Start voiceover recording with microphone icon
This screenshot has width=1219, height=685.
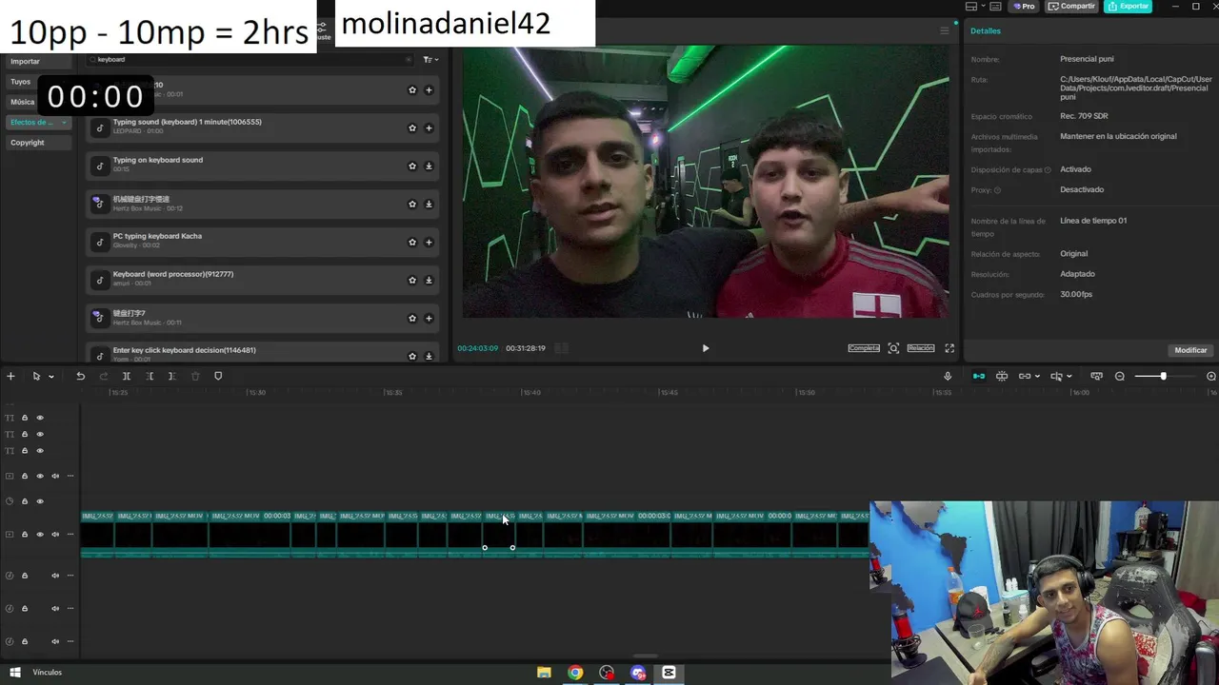coord(948,376)
